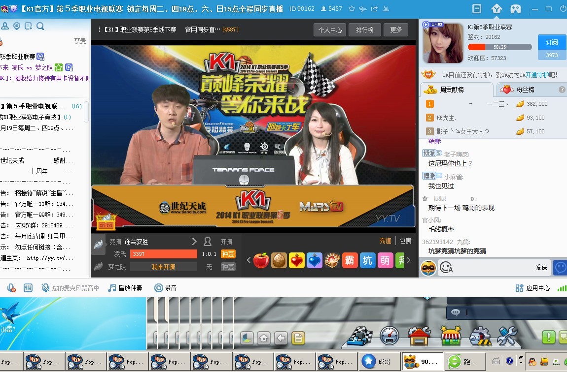Open the game controller icon in title bar
The image size is (567, 372).
point(516,9)
